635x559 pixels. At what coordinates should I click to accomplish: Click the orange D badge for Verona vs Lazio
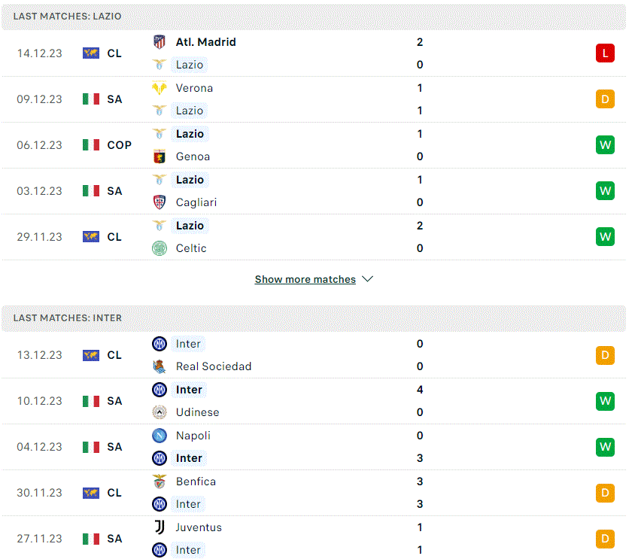tap(605, 99)
